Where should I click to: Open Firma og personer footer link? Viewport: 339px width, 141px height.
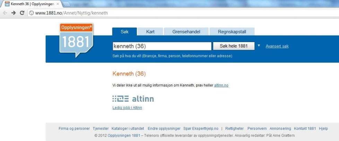[x=74, y=129]
